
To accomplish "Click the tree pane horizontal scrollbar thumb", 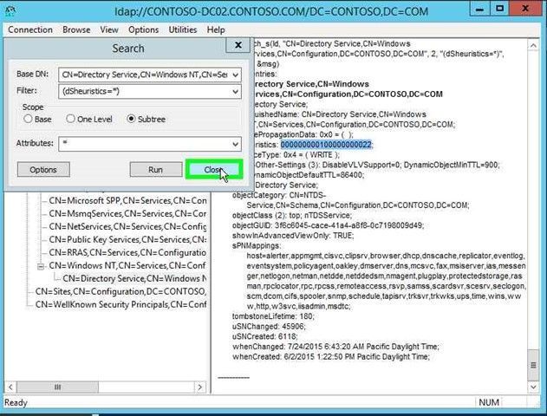I will 57,387.
